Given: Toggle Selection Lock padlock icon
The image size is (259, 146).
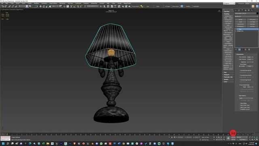Looking at the screenshot, I should pos(172,137).
